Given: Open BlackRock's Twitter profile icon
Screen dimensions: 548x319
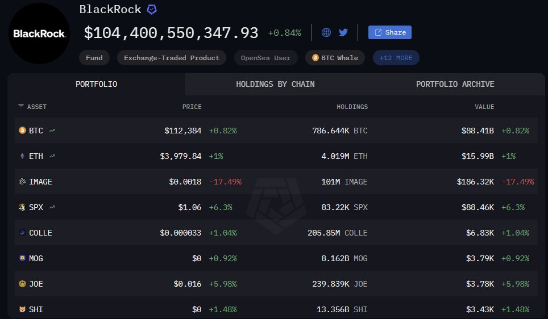Looking at the screenshot, I should pos(343,32).
